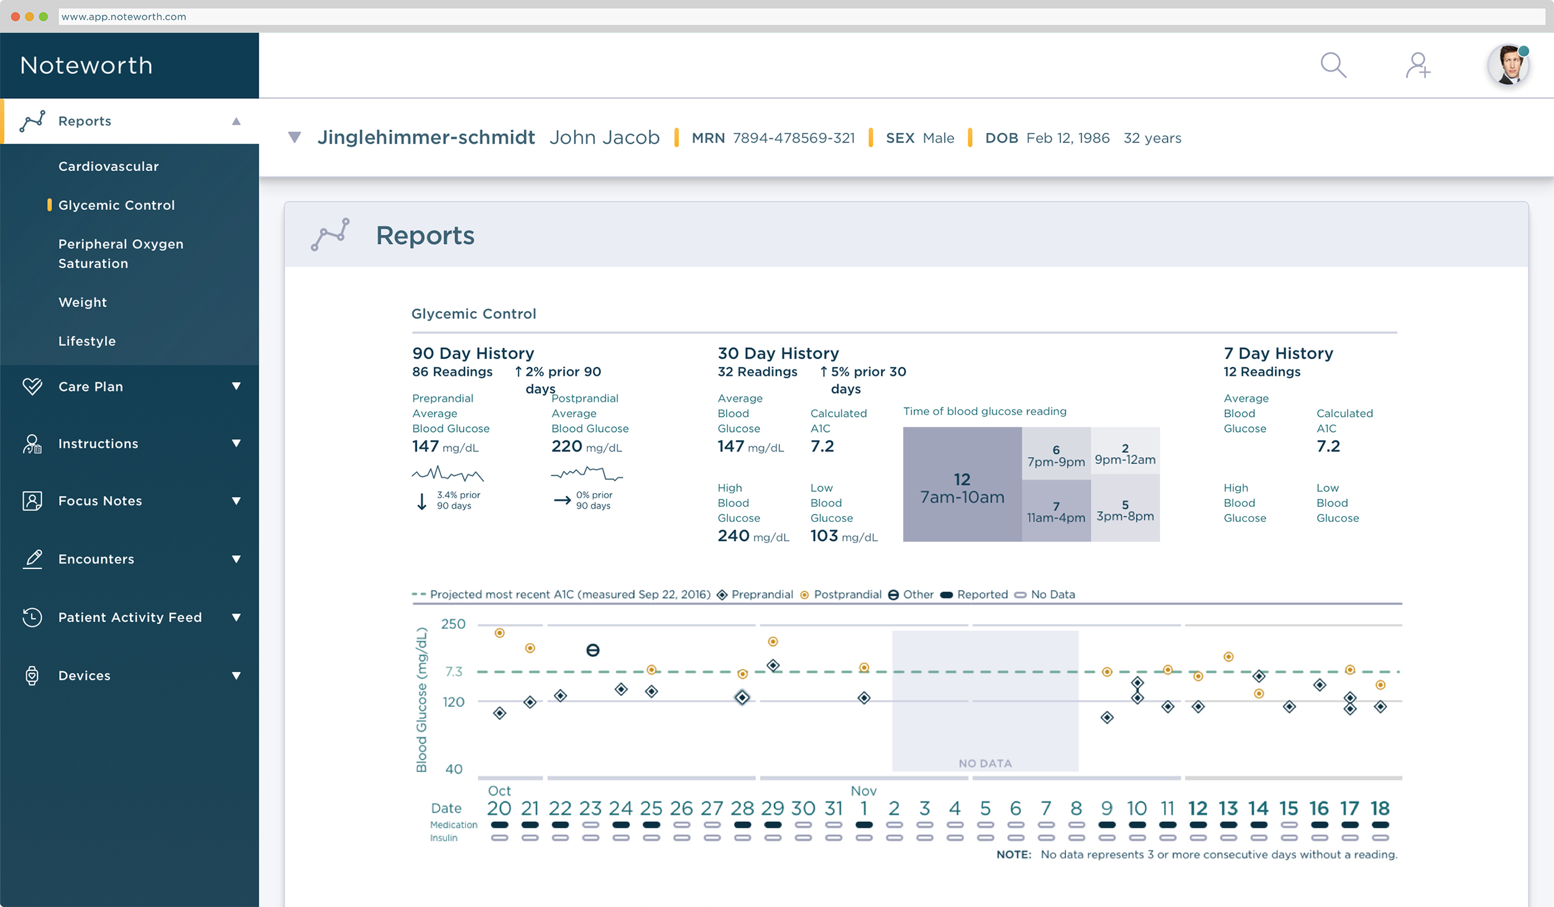
Task: Toggle Oct 20 medication indicator
Action: pos(499,825)
